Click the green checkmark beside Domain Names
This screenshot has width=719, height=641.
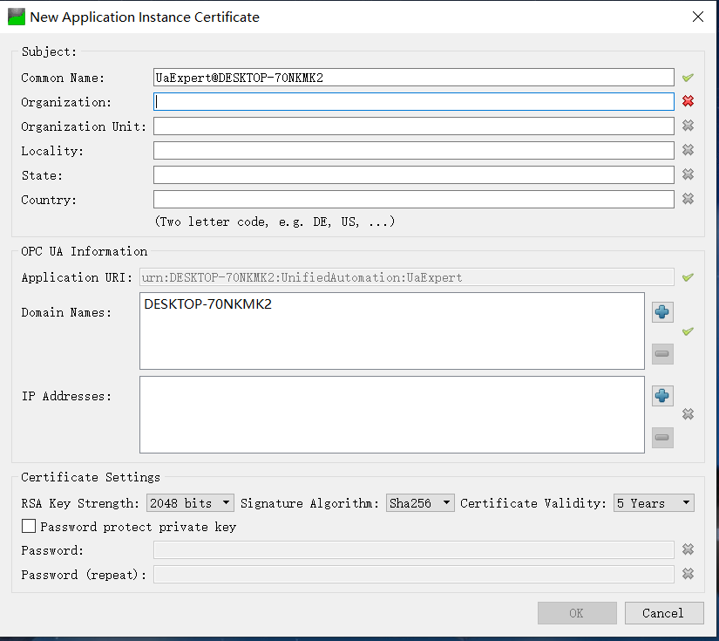pyautogui.click(x=688, y=331)
